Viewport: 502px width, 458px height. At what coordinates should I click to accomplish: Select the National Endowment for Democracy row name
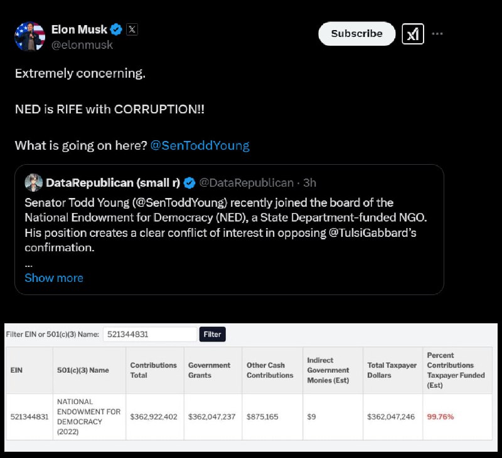(x=88, y=417)
